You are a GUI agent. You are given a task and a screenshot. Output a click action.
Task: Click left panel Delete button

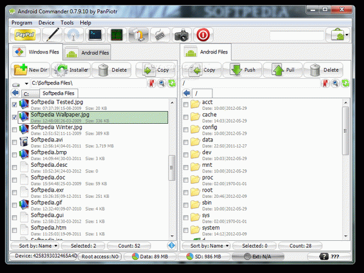coord(112,70)
